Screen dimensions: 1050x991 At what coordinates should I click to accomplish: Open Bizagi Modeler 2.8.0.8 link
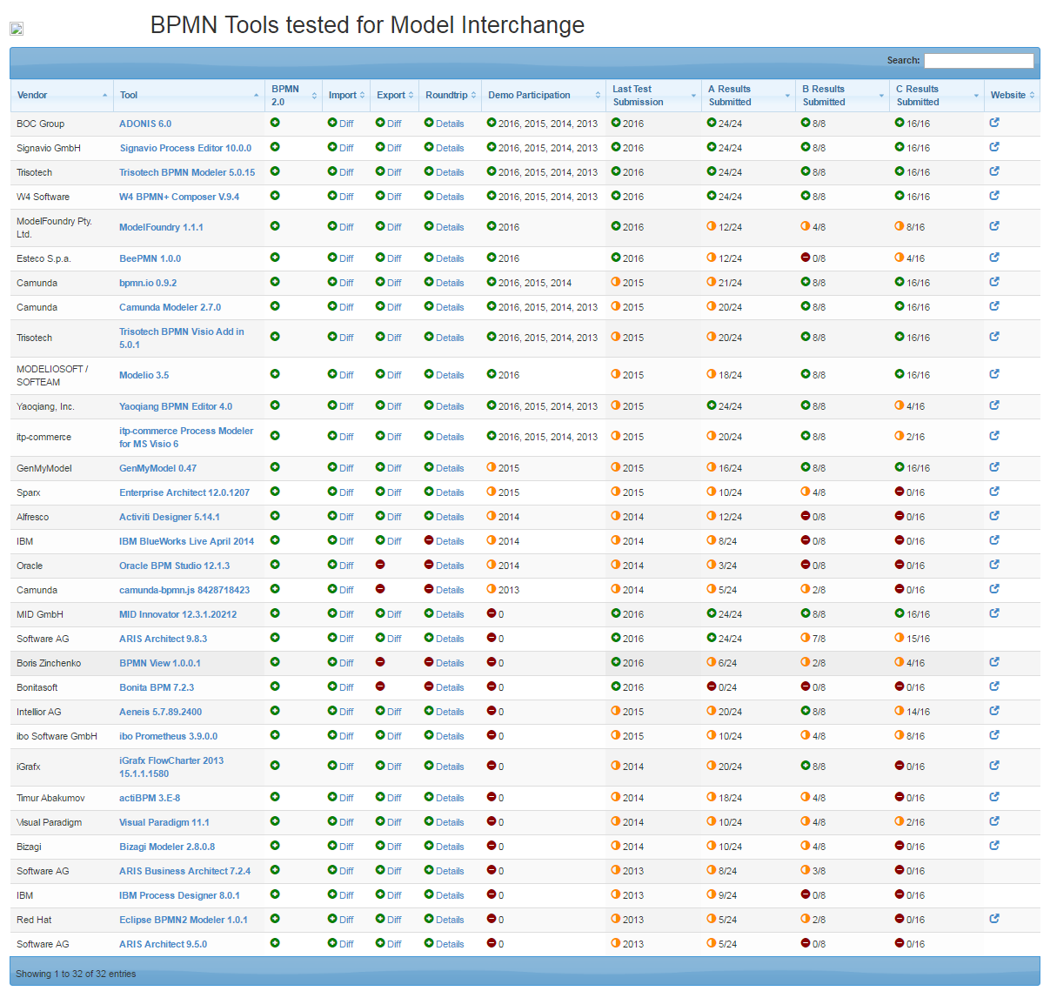click(x=167, y=847)
